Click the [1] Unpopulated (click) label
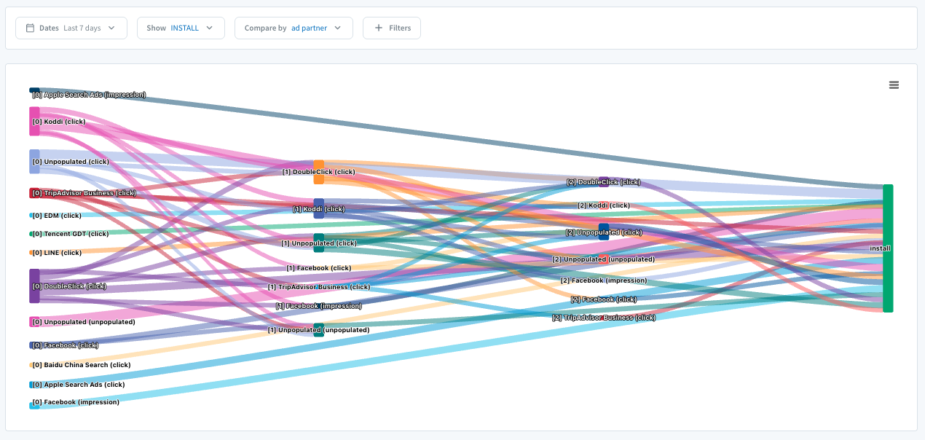925x440 pixels. (319, 243)
